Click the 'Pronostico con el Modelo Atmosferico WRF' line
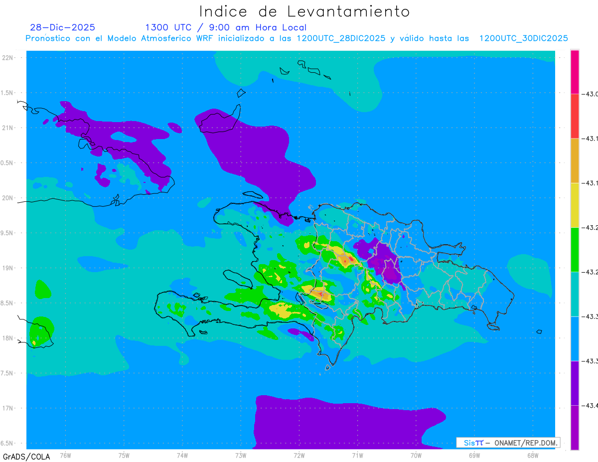The height and width of the screenshot is (462, 598). coord(297,38)
